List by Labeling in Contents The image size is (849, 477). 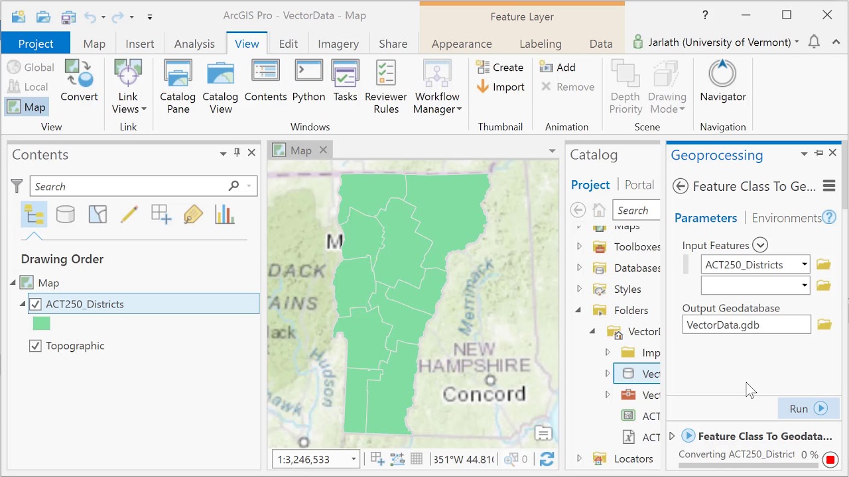193,215
